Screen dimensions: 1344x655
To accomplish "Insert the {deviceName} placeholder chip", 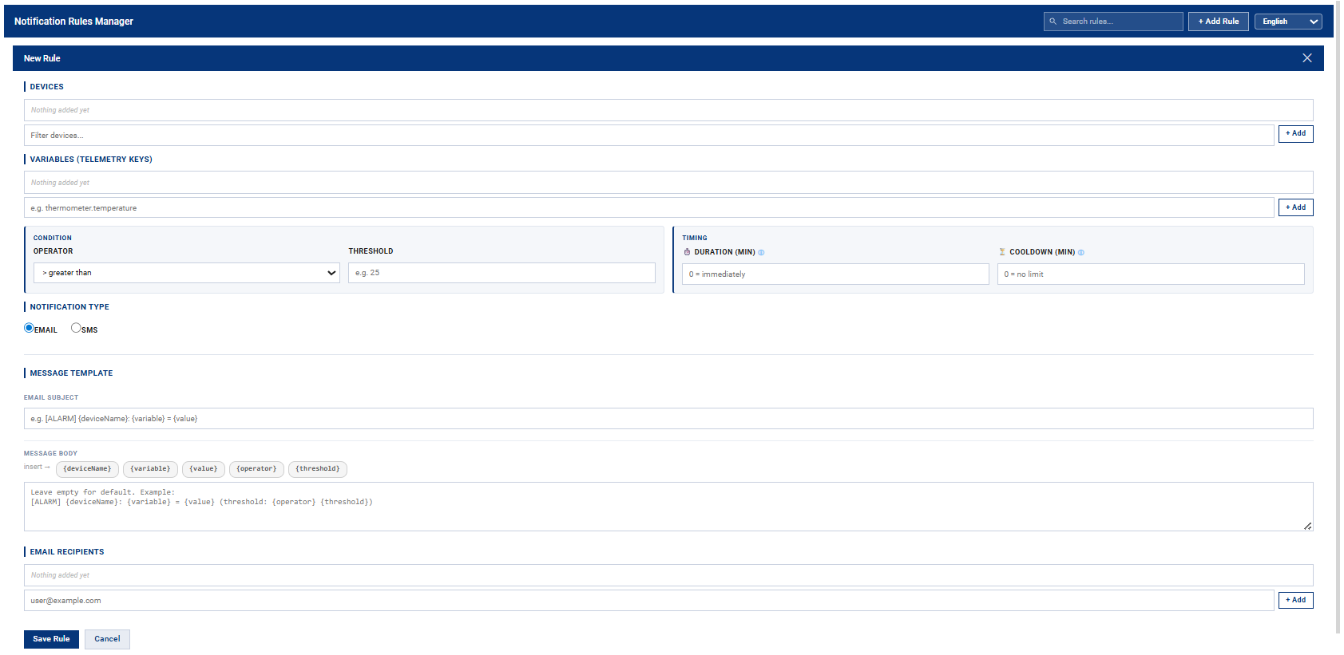I will (87, 469).
